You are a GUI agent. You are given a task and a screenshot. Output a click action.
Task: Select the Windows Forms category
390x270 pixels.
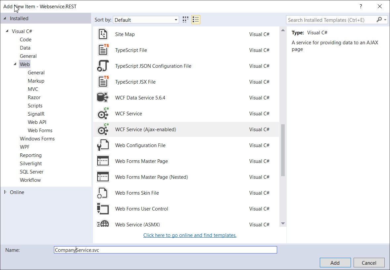coord(37,138)
